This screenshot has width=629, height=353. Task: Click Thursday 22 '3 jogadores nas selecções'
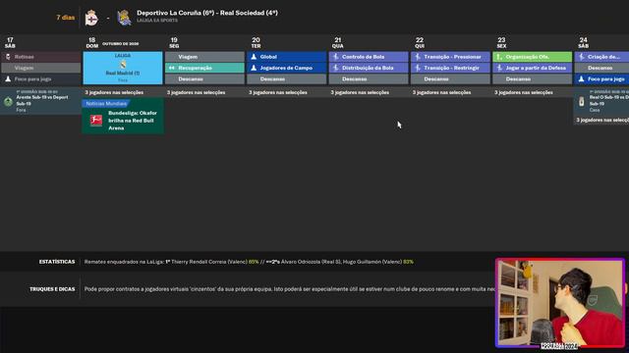pos(441,92)
